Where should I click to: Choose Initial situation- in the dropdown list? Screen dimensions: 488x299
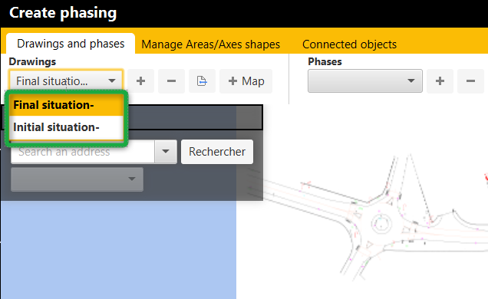[66, 127]
